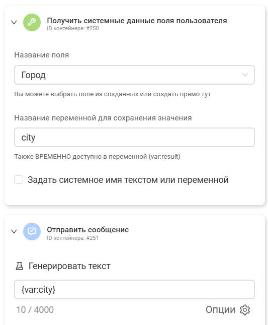
Task: Click the Задать системное имя текстом или переменной label
Action: point(128,180)
